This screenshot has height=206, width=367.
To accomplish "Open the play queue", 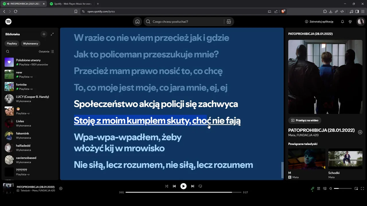I will pyautogui.click(x=319, y=189).
